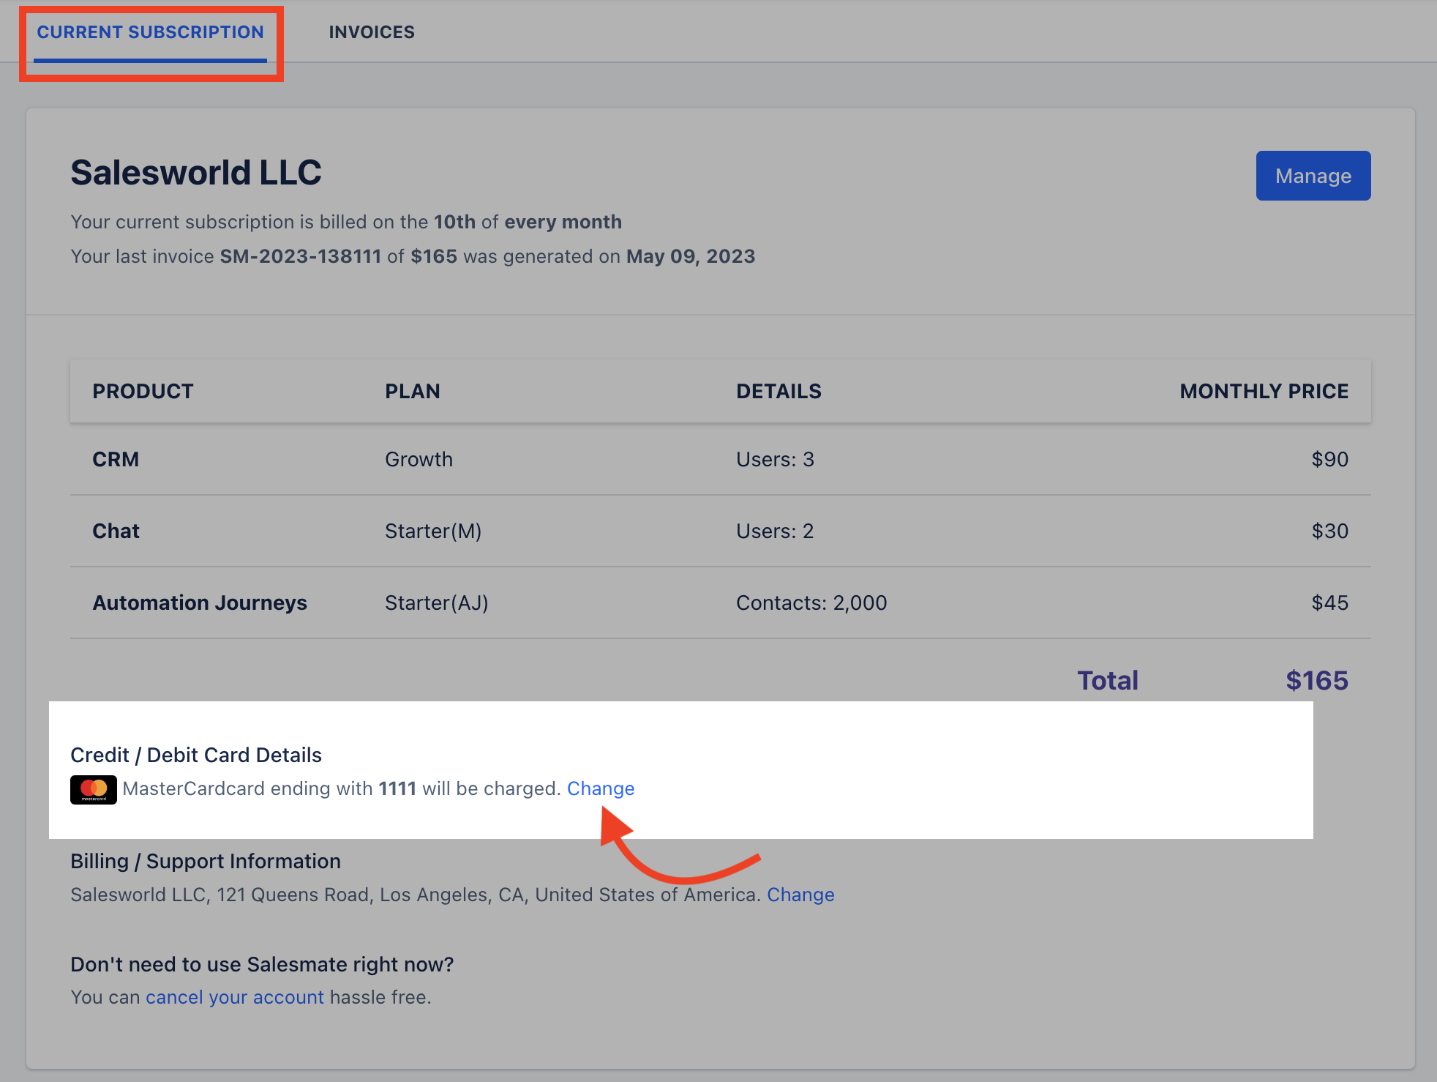Screen dimensions: 1437x1082
Task: Click the $90 monthly price
Action: (1329, 459)
